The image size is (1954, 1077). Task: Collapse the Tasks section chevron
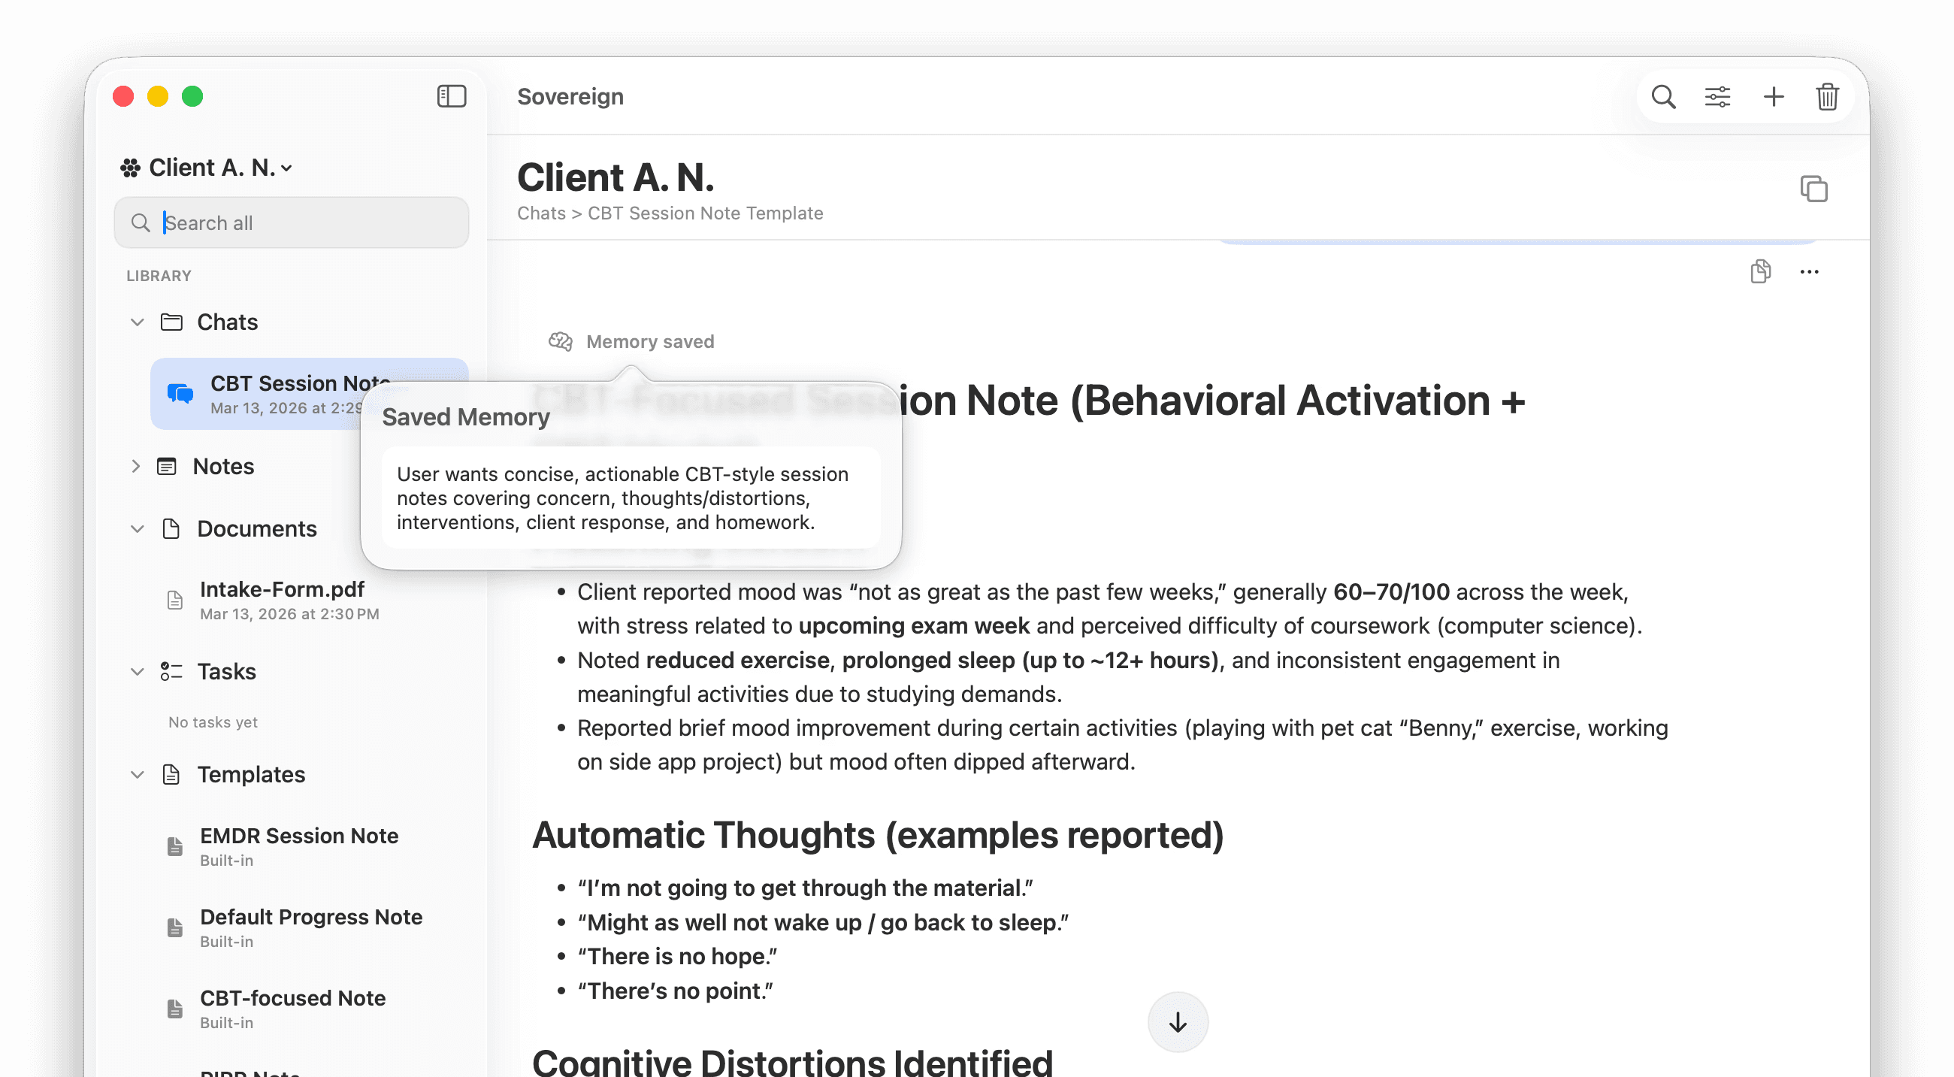138,672
